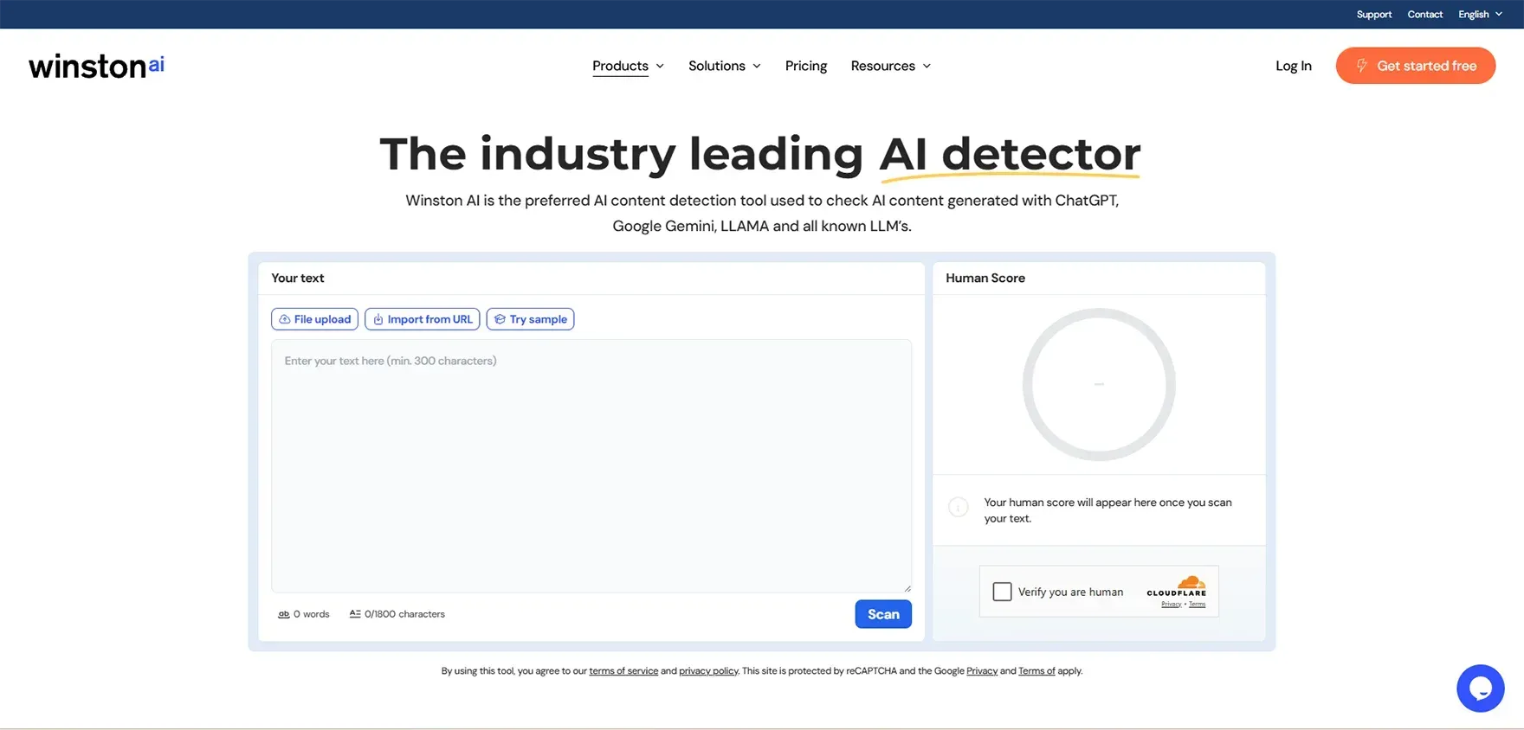Viewport: 1524px width, 730px height.
Task: Open the terms of service link
Action: [623, 671]
